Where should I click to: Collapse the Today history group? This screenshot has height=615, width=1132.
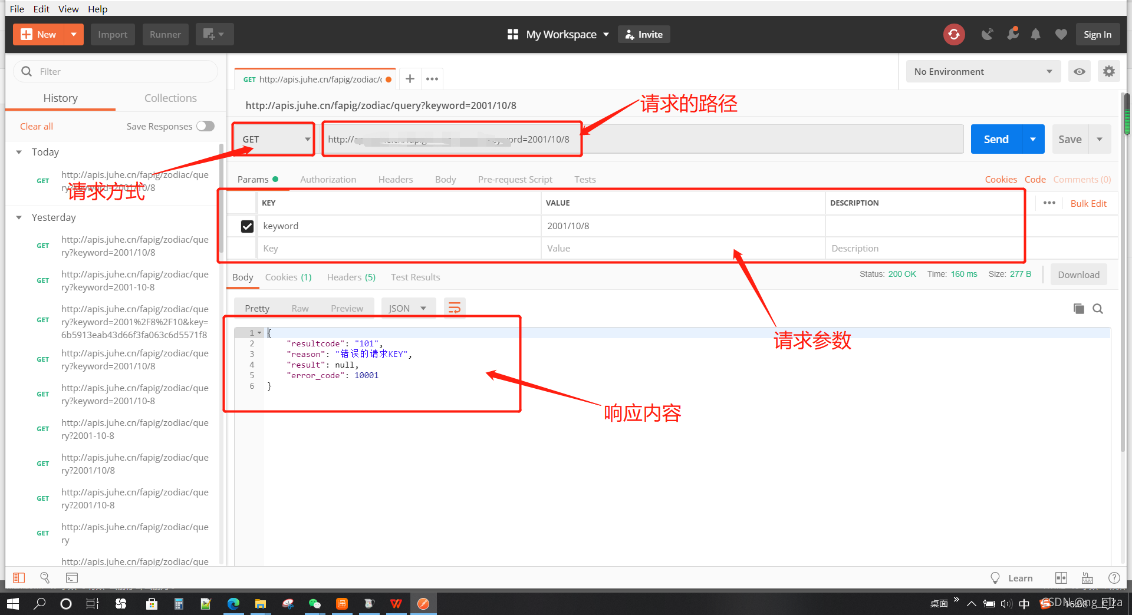click(x=19, y=152)
